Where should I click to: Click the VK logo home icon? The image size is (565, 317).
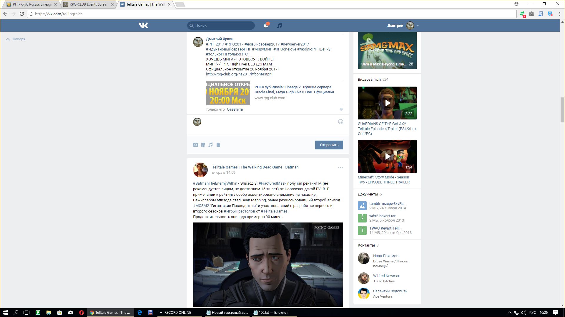(x=143, y=26)
